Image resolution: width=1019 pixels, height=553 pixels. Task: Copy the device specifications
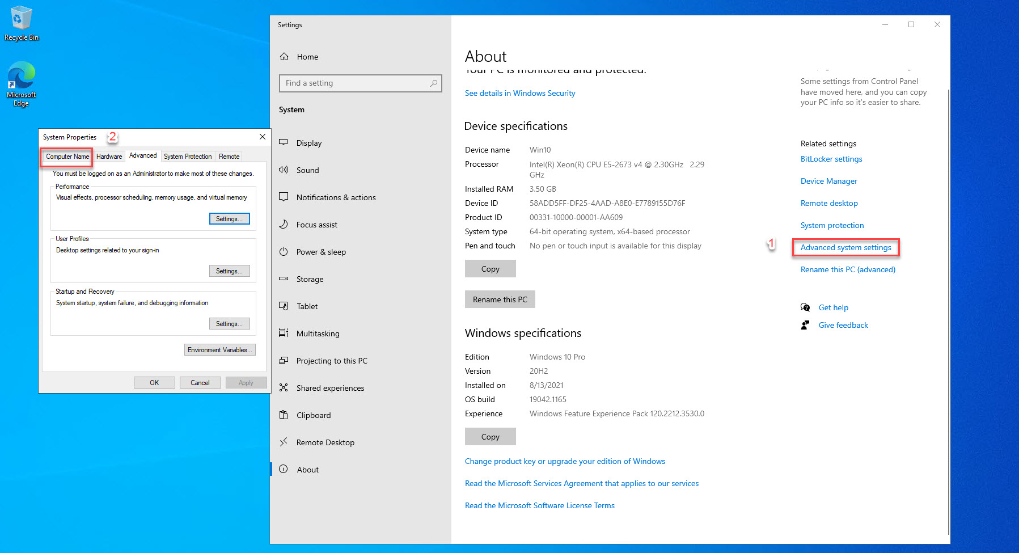click(490, 268)
